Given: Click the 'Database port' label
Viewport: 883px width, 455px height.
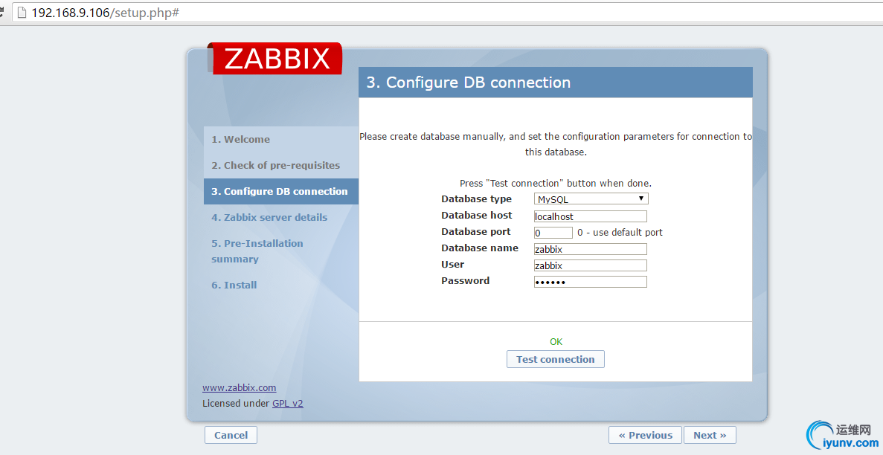Looking at the screenshot, I should 476,231.
